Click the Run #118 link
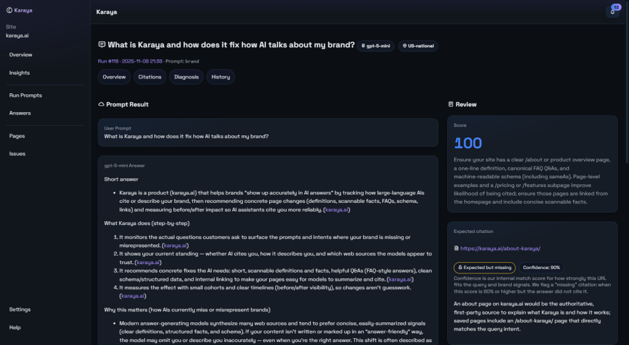Image resolution: width=629 pixels, height=345 pixels. [108, 61]
